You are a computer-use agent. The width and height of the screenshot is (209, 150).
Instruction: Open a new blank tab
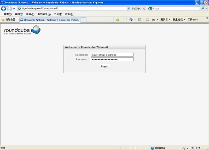83,20
